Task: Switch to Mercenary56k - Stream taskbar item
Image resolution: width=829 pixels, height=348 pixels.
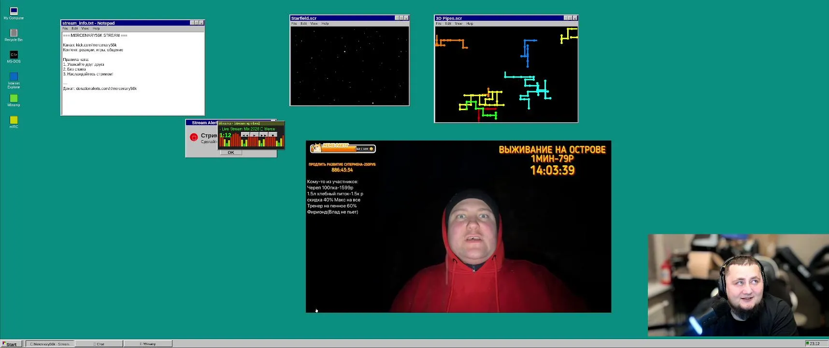Action: 49,344
